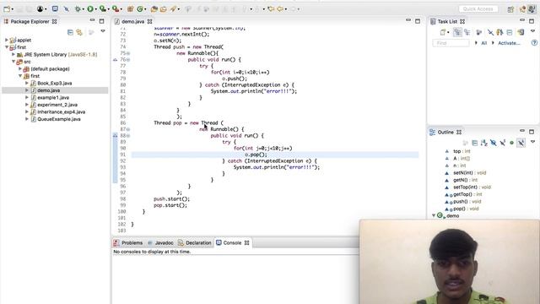
Task: Click the New Java Class icon
Action: [x=140, y=9]
